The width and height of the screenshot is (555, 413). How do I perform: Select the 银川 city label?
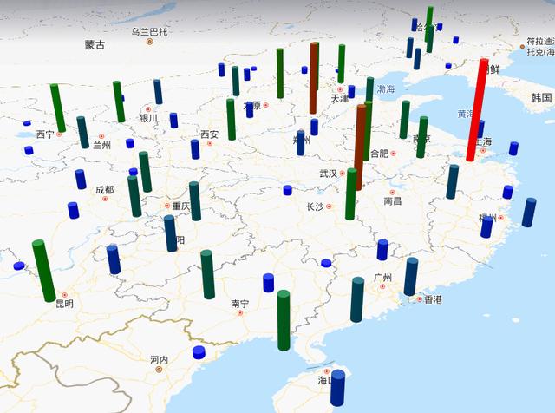(148, 118)
